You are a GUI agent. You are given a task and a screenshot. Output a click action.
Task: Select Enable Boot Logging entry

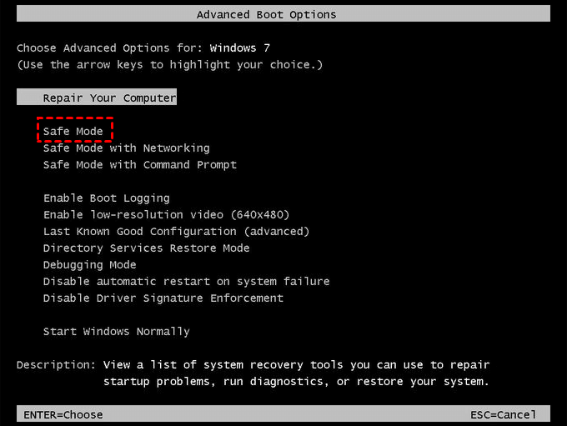106,198
